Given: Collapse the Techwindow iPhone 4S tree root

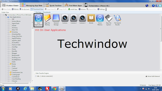Looking at the screenshot, I should point(4,15).
